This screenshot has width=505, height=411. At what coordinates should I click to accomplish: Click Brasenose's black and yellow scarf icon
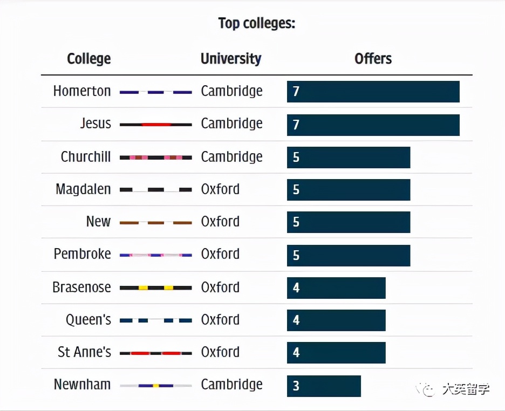(155, 288)
